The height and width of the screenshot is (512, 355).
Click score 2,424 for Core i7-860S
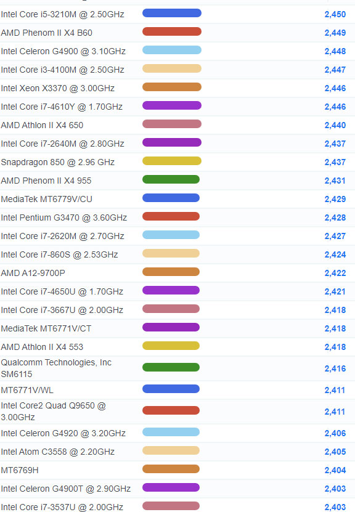(335, 254)
